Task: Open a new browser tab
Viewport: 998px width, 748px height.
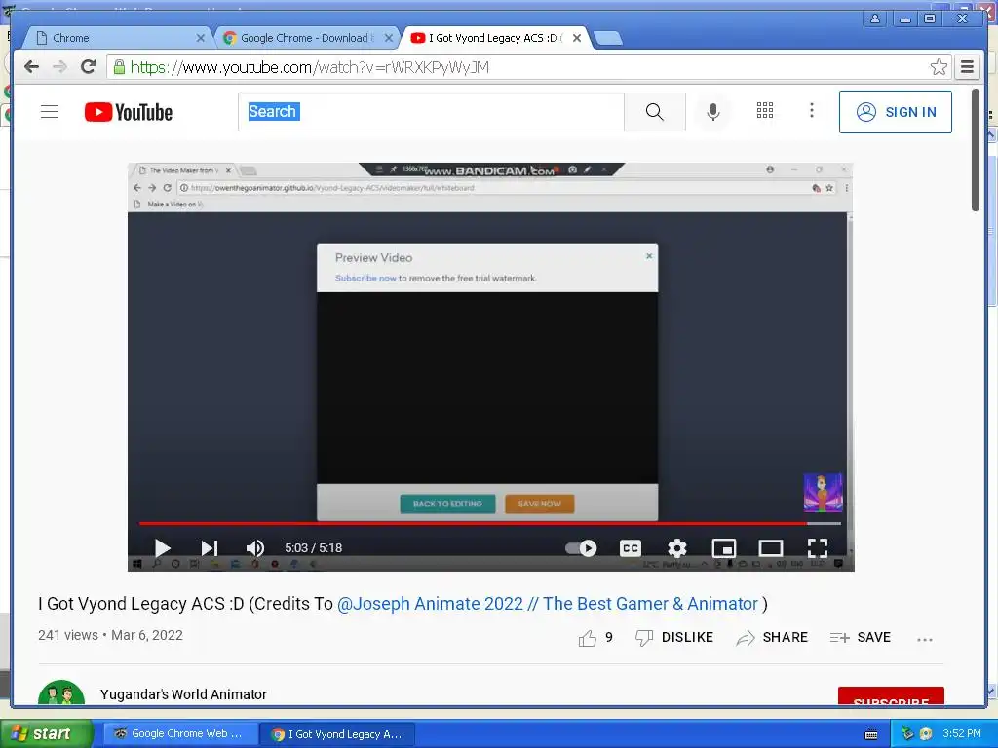Action: click(x=608, y=39)
